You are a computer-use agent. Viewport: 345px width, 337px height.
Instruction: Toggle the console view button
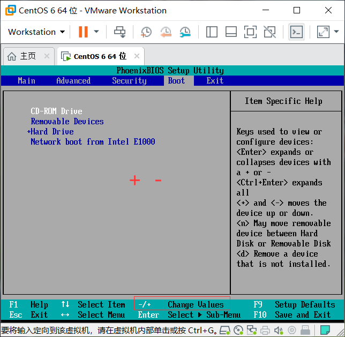pyautogui.click(x=296, y=32)
